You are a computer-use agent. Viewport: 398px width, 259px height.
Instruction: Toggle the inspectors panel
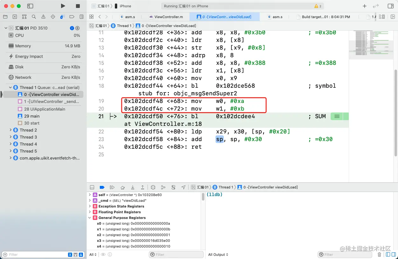[391, 6]
